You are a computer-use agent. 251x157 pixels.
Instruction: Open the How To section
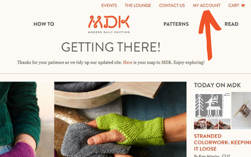[x=44, y=24]
